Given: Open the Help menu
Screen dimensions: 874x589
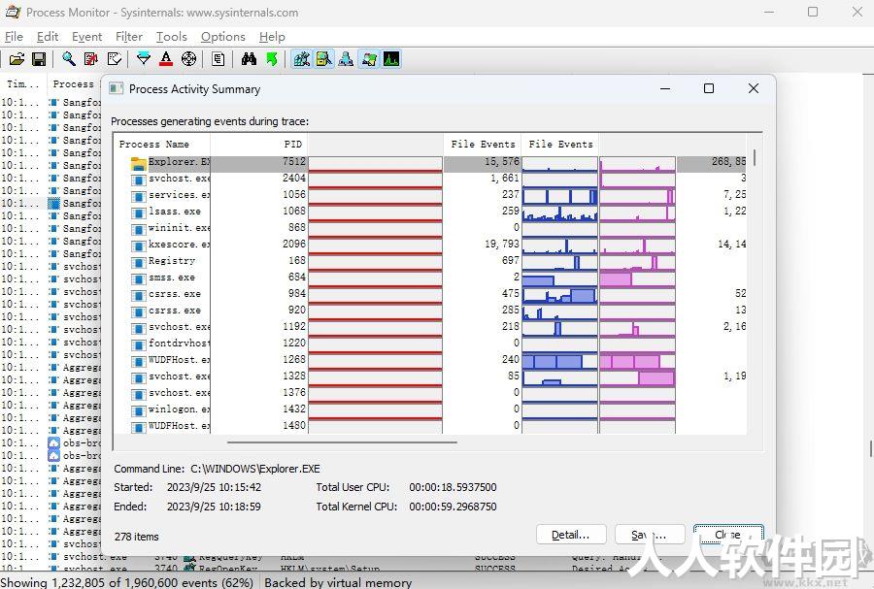Looking at the screenshot, I should click(x=272, y=37).
